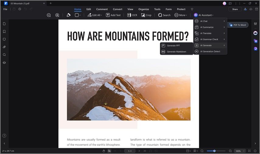Switch to the Edit tab
Screen dimensions: 260x154
click(x=89, y=9)
